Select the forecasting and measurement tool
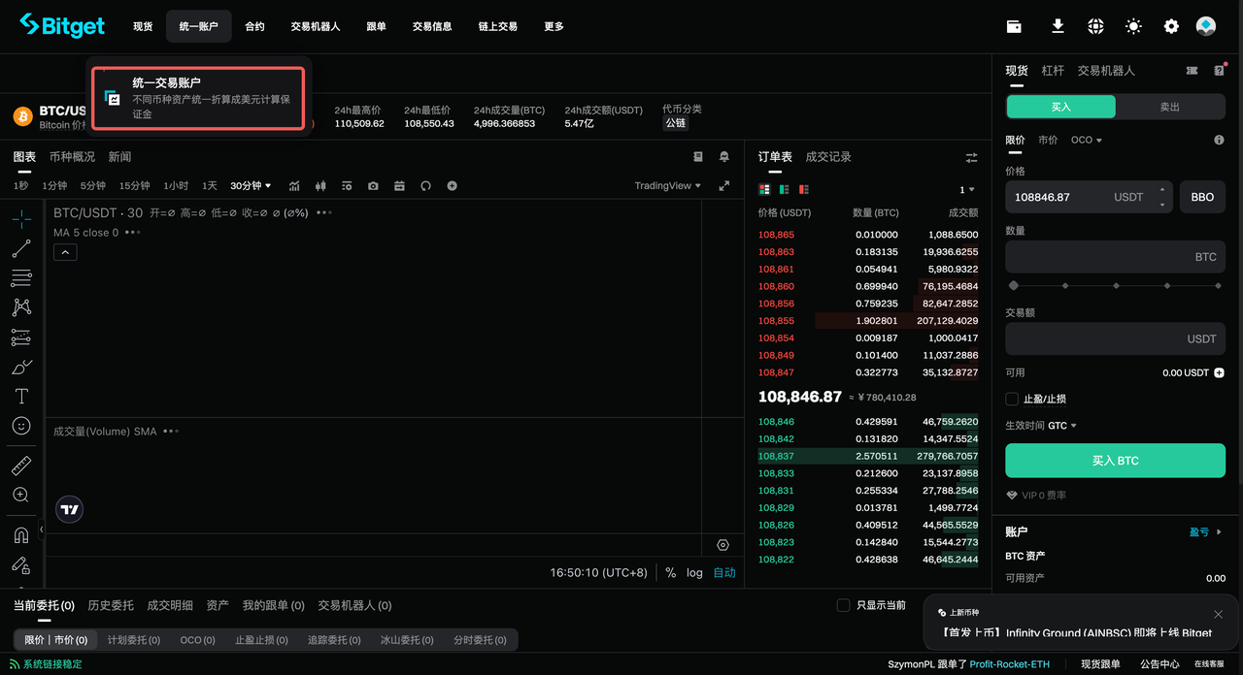 coord(20,337)
